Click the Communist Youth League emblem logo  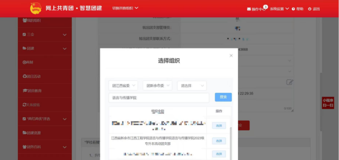click(x=35, y=8)
